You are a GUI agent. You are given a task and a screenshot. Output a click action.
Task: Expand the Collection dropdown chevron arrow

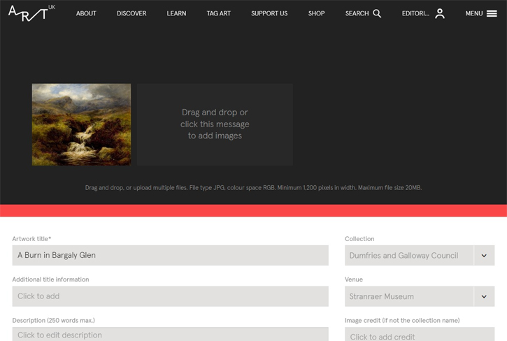484,256
